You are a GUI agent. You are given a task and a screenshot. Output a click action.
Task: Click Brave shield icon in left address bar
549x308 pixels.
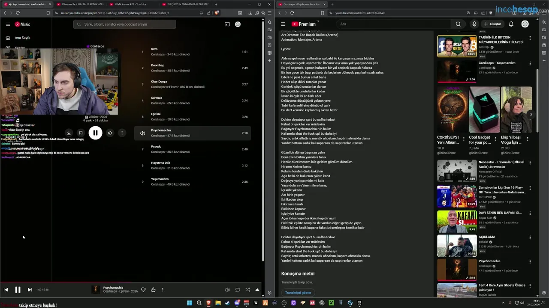pos(217,13)
